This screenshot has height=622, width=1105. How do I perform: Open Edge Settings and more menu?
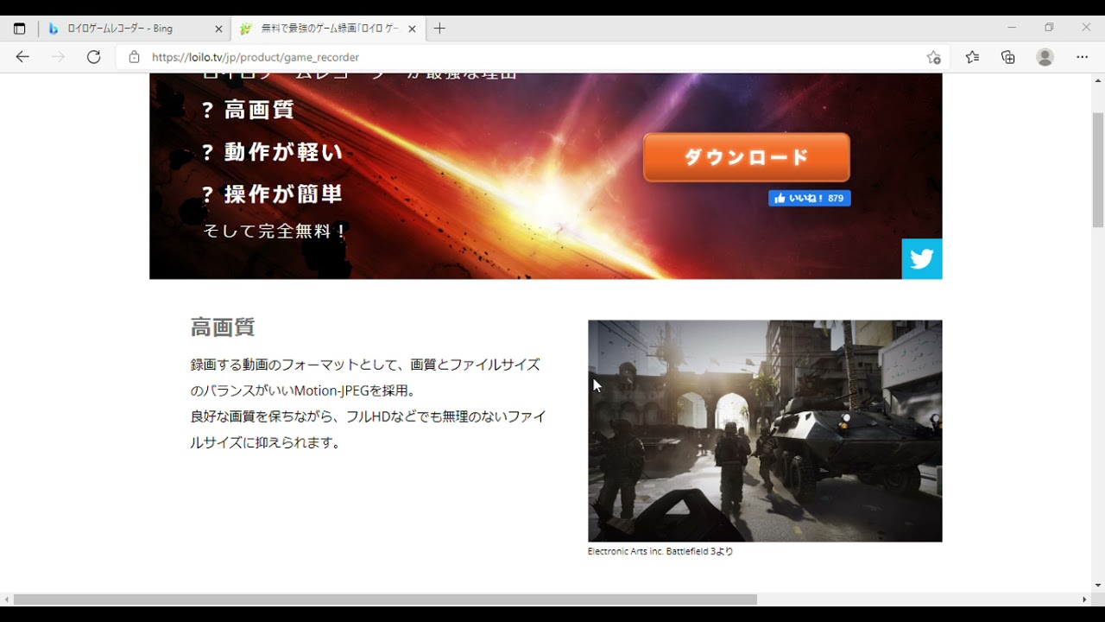point(1082,57)
